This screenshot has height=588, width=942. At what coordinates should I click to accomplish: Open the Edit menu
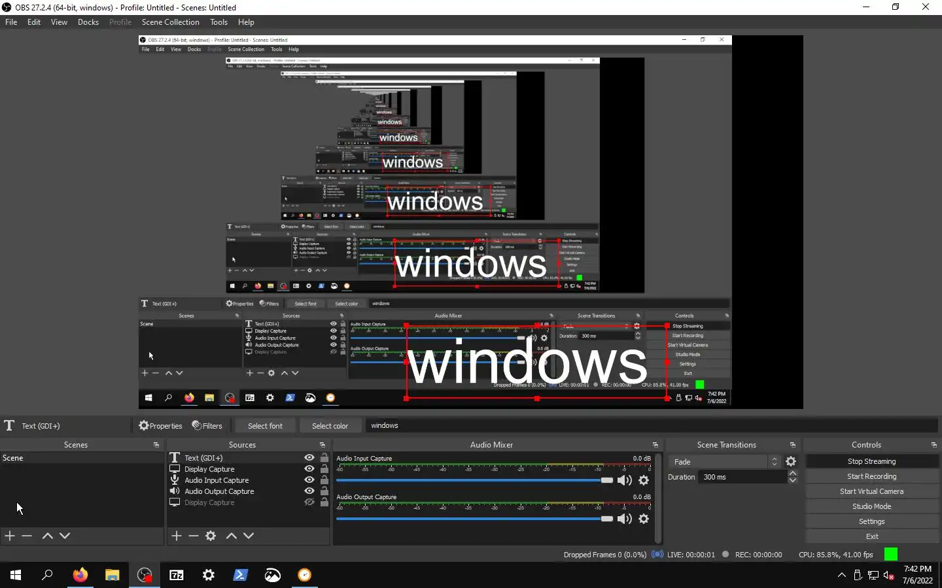point(34,22)
